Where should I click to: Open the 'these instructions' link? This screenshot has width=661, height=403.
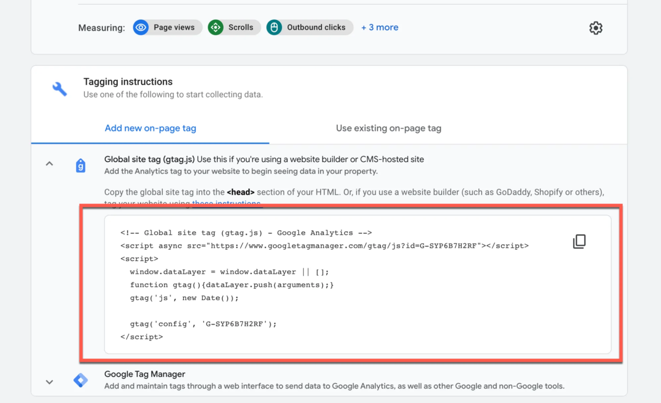tap(227, 204)
